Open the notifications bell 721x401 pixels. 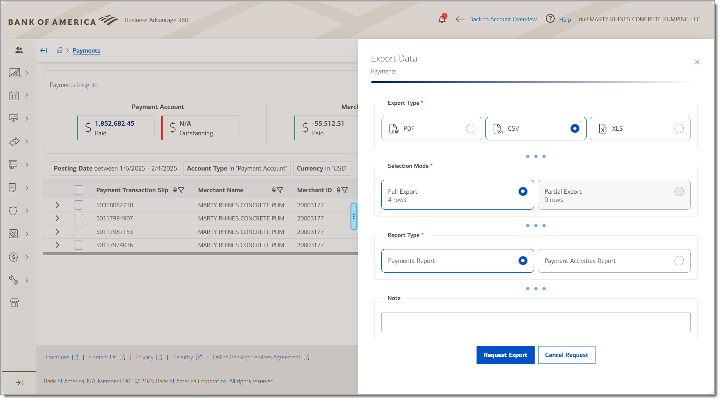(x=442, y=19)
